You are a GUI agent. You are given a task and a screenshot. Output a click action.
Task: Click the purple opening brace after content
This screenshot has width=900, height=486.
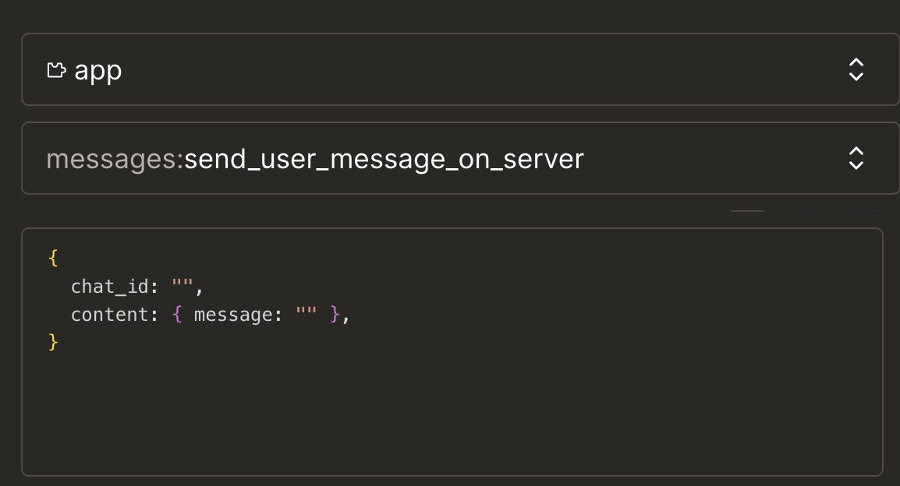(177, 315)
